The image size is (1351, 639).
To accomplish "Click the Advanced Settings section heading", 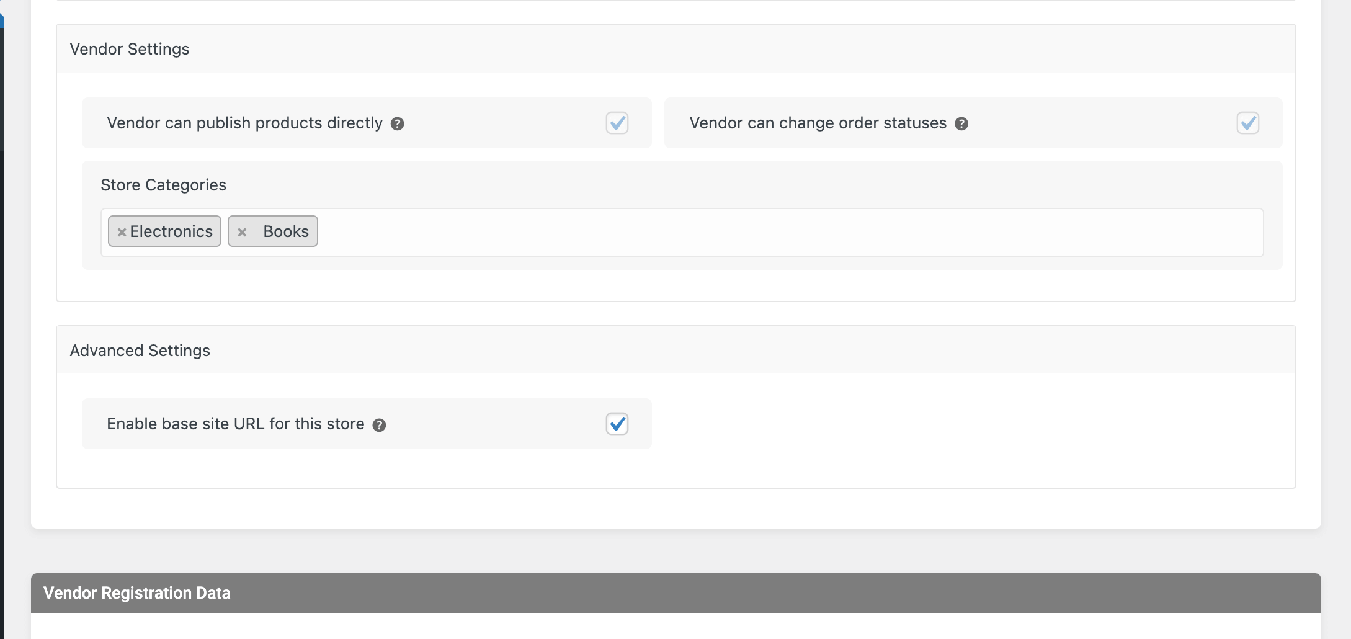I will pos(140,351).
